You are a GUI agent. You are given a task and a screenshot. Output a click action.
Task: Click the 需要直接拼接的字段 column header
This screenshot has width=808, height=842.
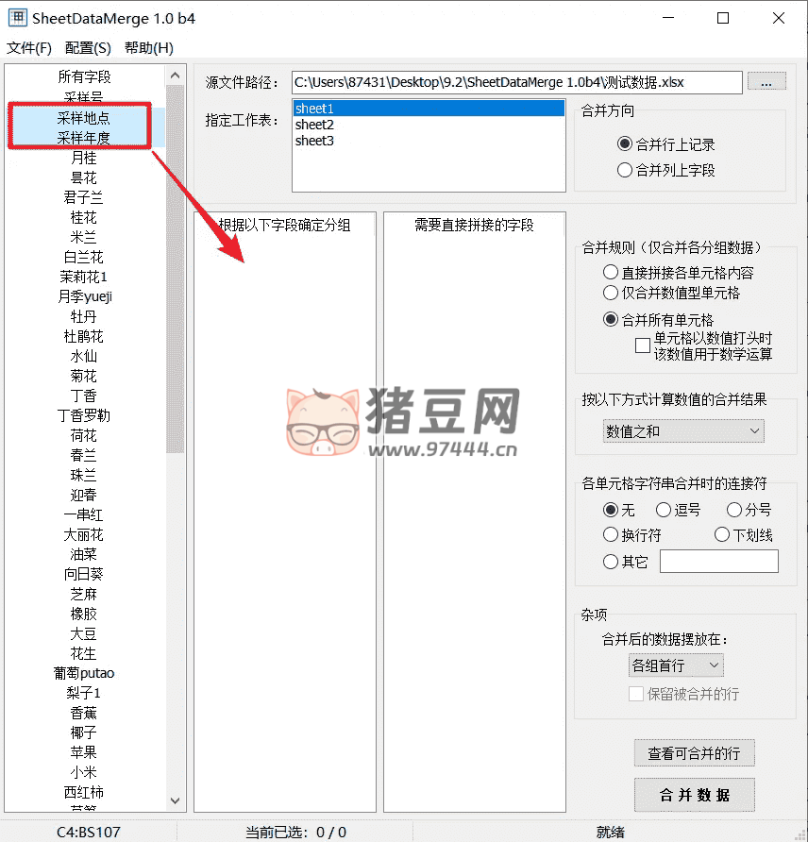pos(474,225)
